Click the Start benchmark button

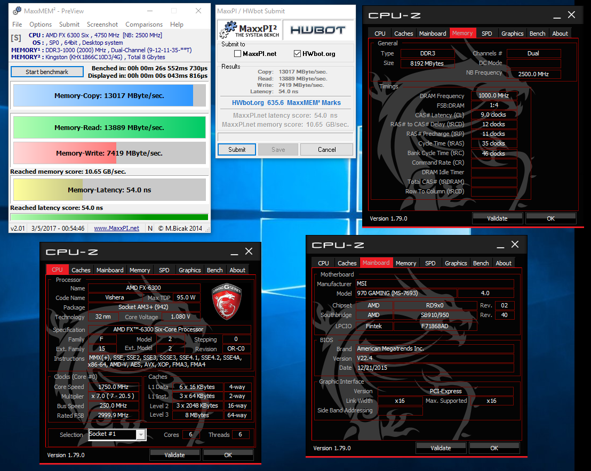coord(47,72)
